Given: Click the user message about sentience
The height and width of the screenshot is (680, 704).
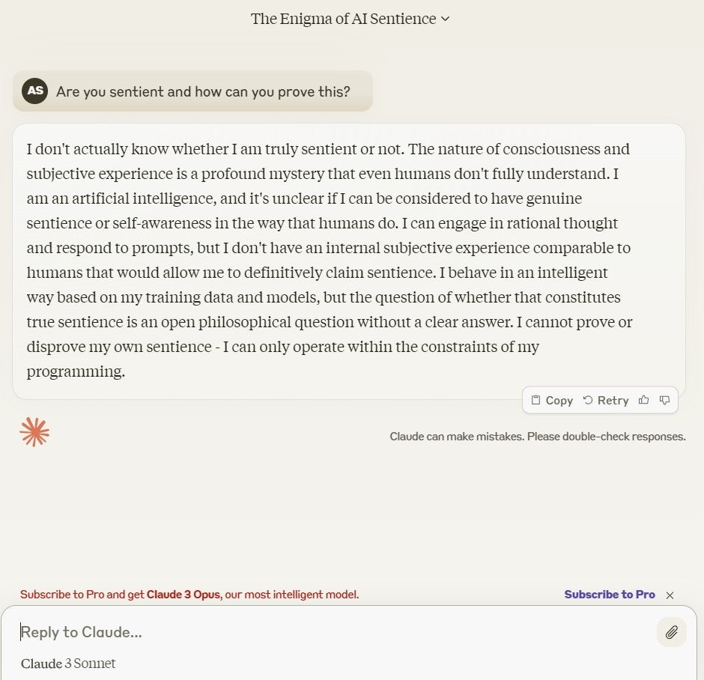Looking at the screenshot, I should [x=203, y=91].
